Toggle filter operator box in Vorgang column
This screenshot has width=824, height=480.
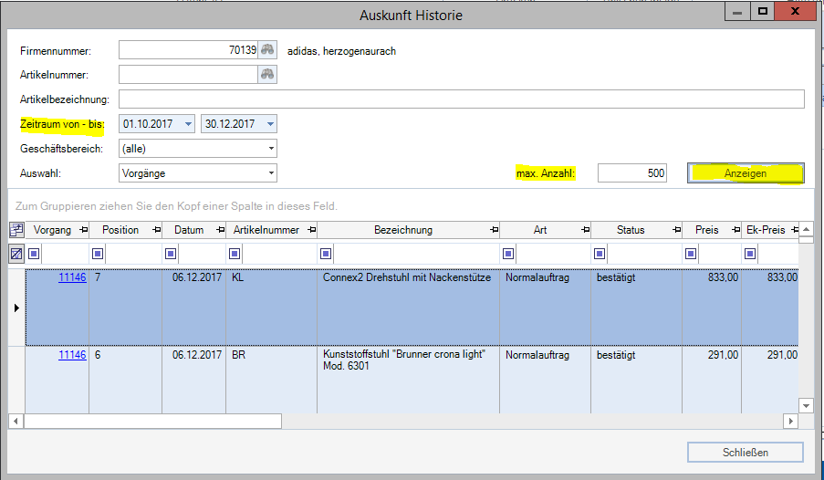[x=34, y=253]
